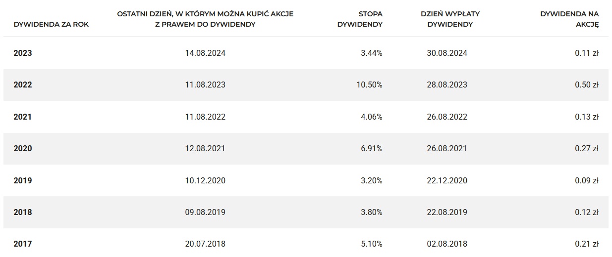The width and height of the screenshot is (612, 257).
Task: Click the 02.08.2018 payment date cell
Action: pyautogui.click(x=446, y=244)
